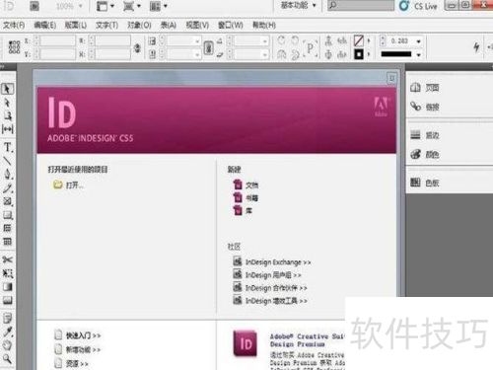Pick the Eyedropper tool
The width and height of the screenshot is (493, 370).
tap(7, 332)
